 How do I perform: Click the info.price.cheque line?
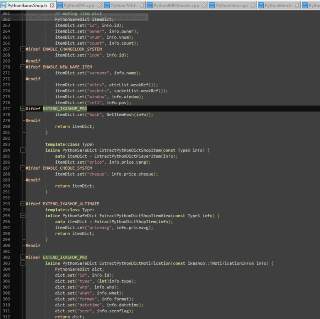point(107,174)
